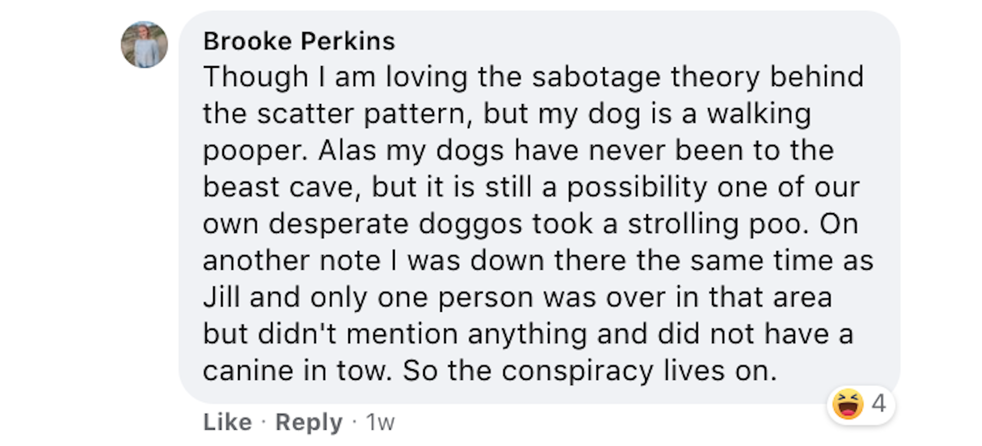Image resolution: width=982 pixels, height=446 pixels.
Task: Click the word "possibility" in the comment
Action: pyautogui.click(x=636, y=188)
